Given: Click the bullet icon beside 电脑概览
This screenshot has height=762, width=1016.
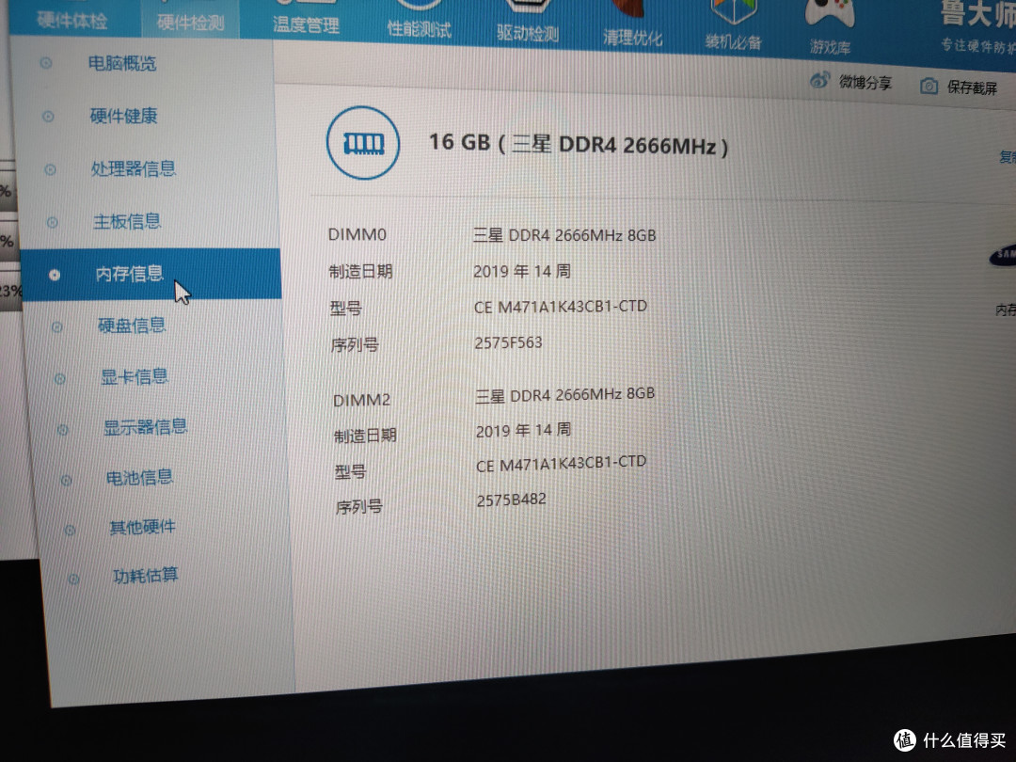Looking at the screenshot, I should pyautogui.click(x=46, y=63).
